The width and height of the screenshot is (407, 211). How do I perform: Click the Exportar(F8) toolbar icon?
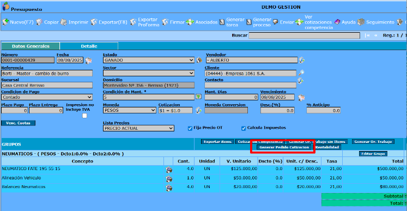[x=94, y=22]
